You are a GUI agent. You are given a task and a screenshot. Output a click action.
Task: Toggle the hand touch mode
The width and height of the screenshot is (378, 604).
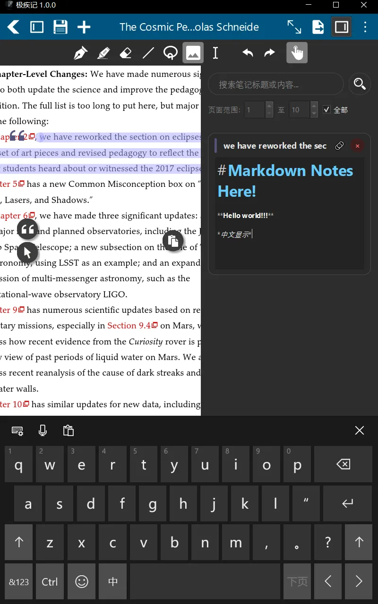tap(297, 53)
